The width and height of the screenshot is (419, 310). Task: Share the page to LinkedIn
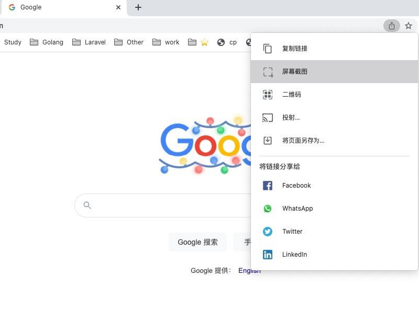[x=295, y=254]
